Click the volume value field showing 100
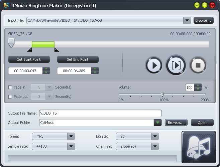Image resolution: width=220 pixels, height=167 pixels. (190, 88)
